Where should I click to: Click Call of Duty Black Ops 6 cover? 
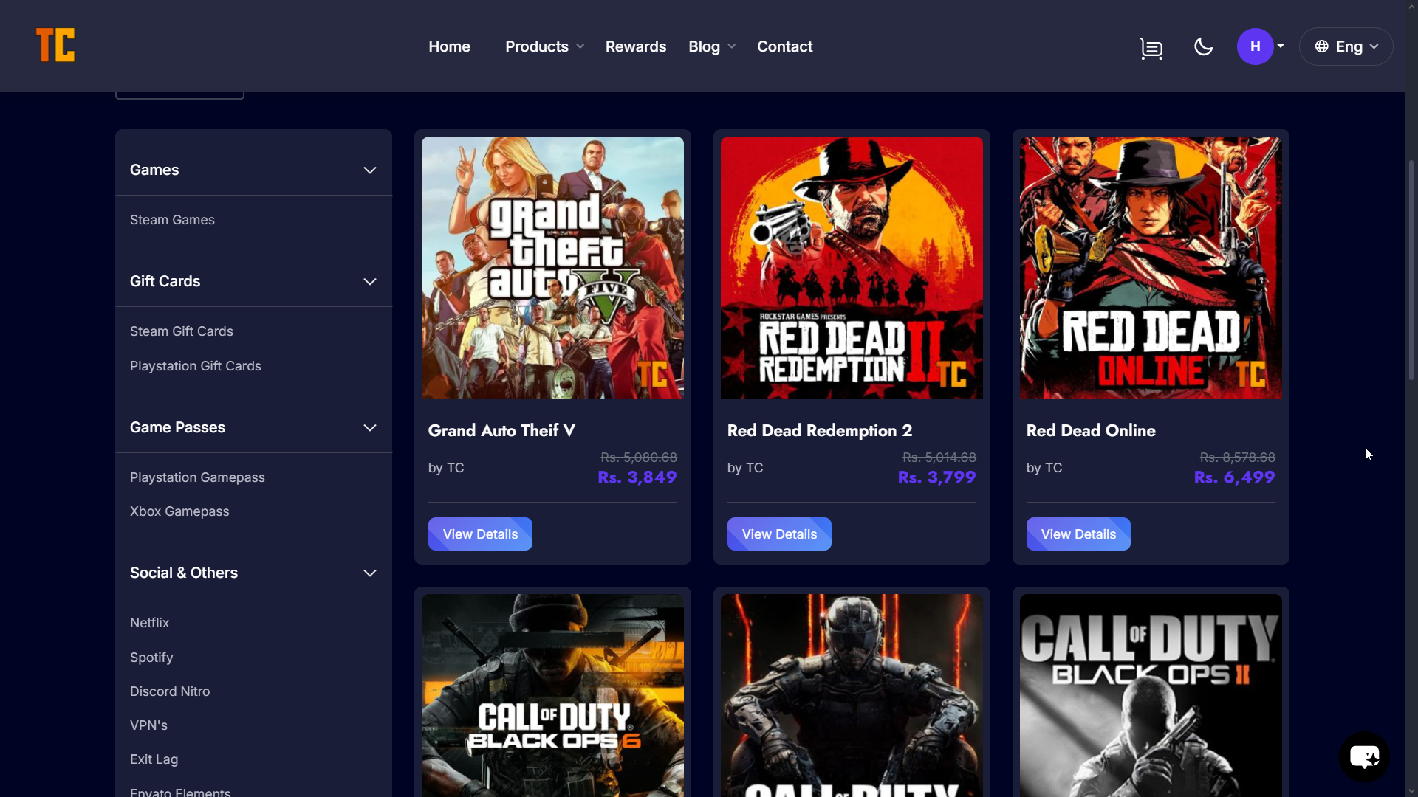click(552, 694)
